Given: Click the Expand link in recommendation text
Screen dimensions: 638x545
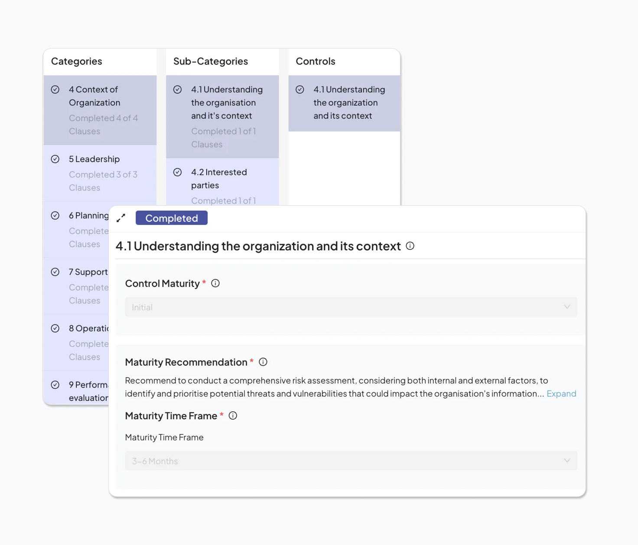Looking at the screenshot, I should tap(561, 394).
